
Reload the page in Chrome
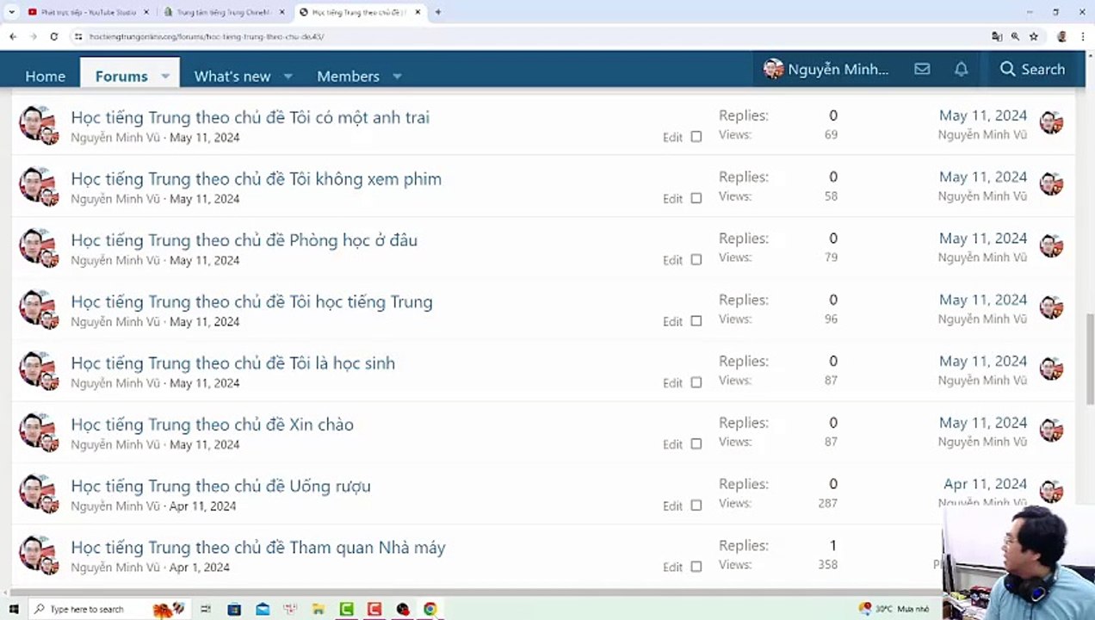coord(53,37)
